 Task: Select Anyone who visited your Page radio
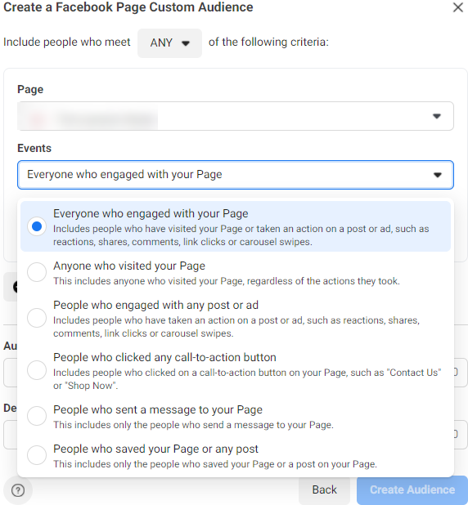tap(37, 272)
